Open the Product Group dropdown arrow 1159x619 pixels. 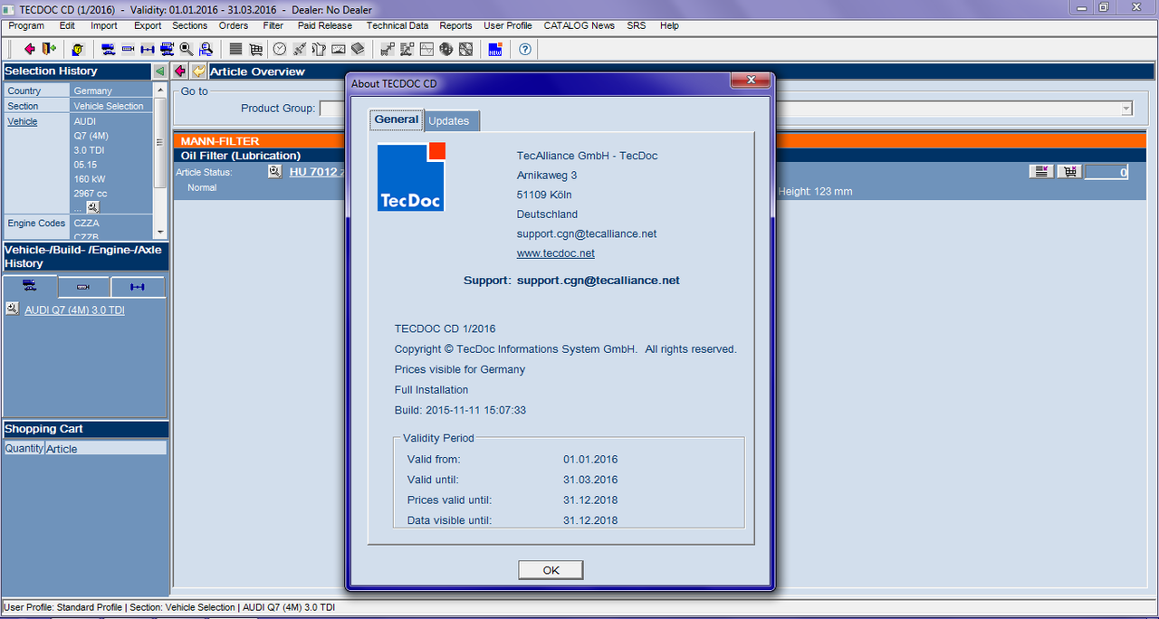click(x=1126, y=109)
